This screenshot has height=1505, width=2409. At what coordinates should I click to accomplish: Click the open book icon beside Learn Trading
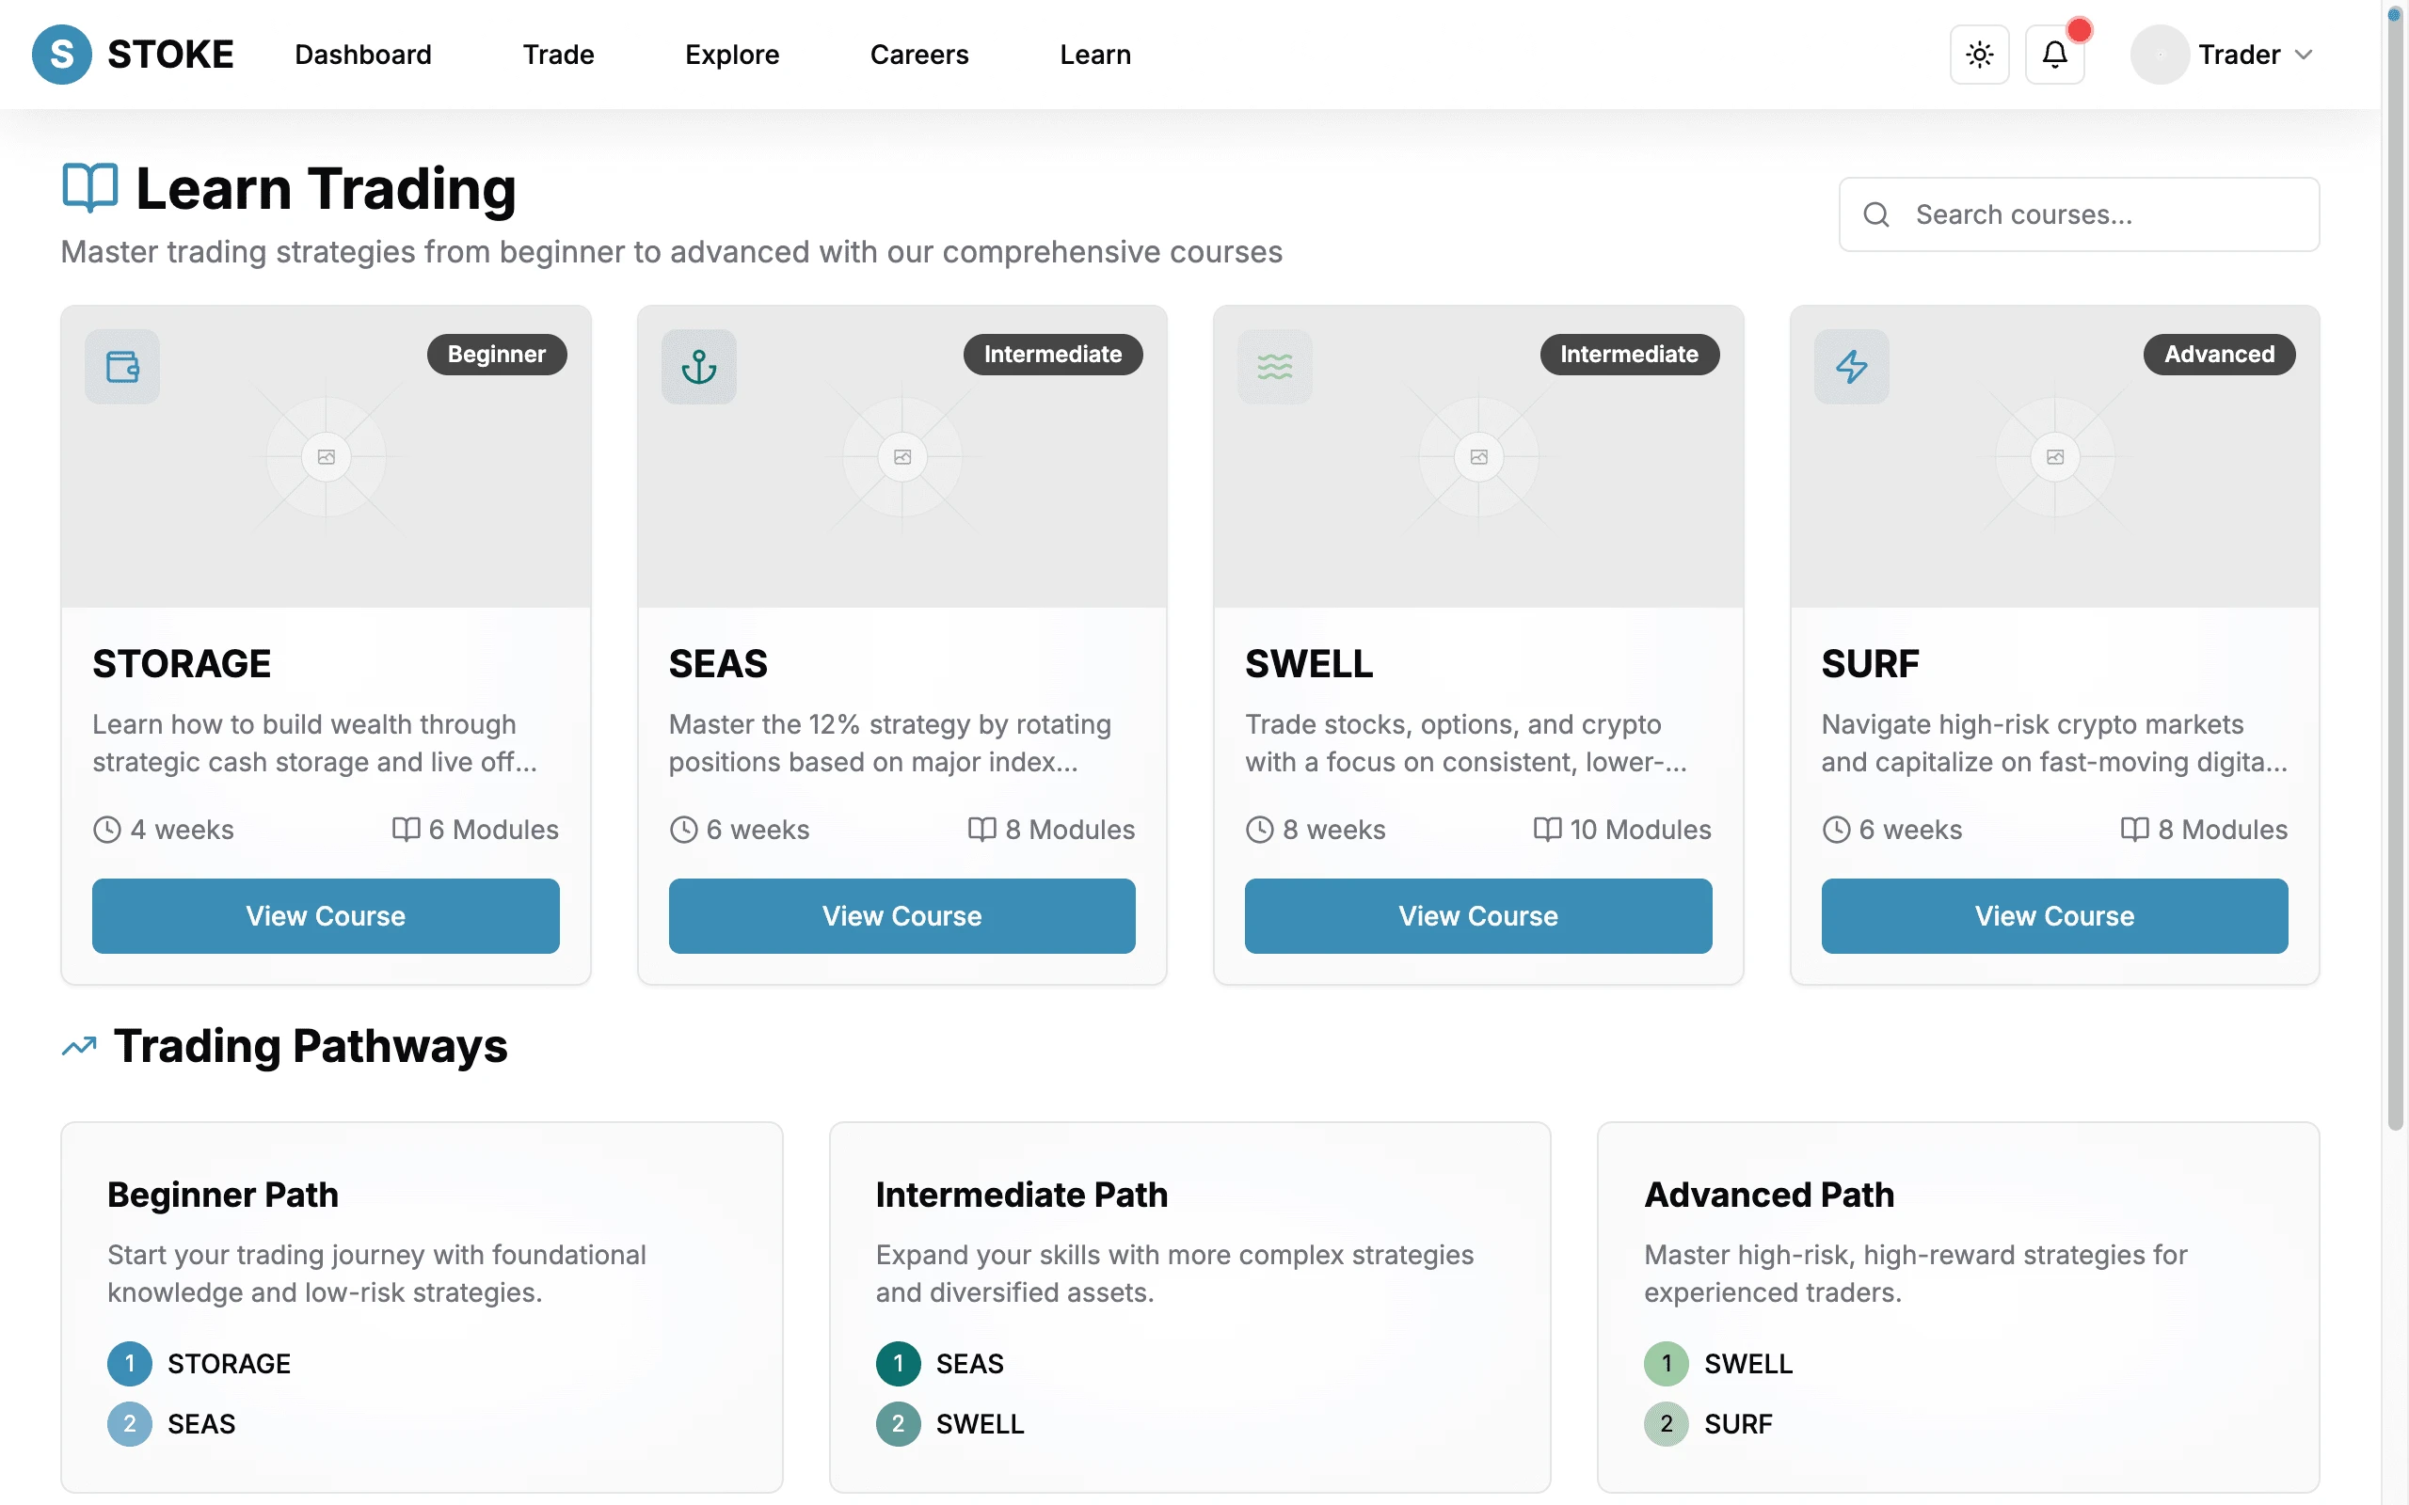[x=89, y=187]
